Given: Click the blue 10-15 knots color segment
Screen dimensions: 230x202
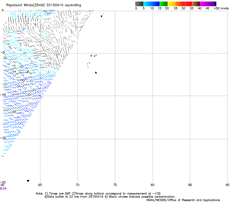Looking at the screenshot, I should pyautogui.click(x=155, y=4).
